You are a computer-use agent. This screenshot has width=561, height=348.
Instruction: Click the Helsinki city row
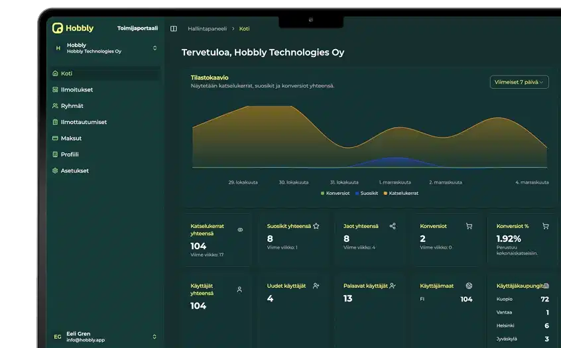[523, 325]
